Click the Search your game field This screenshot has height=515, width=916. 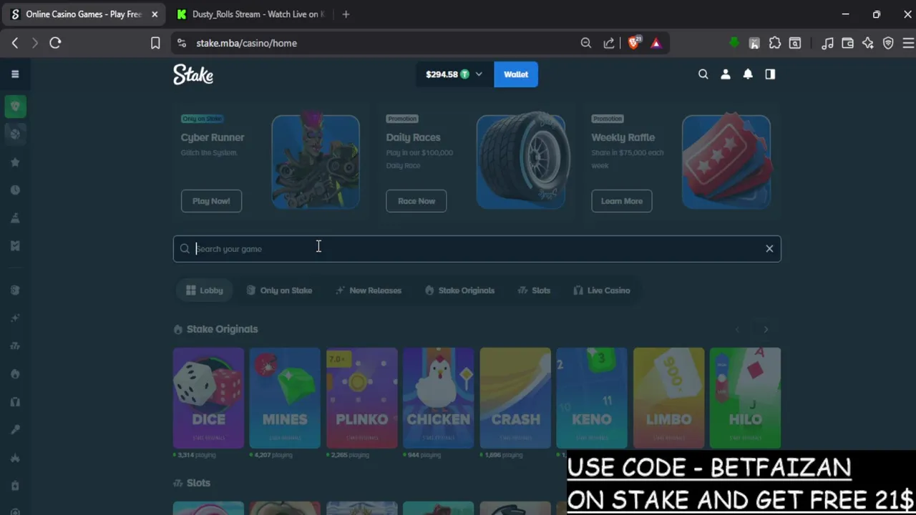[477, 249]
